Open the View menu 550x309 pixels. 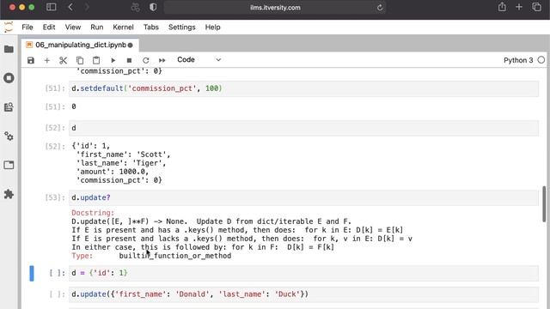point(72,27)
